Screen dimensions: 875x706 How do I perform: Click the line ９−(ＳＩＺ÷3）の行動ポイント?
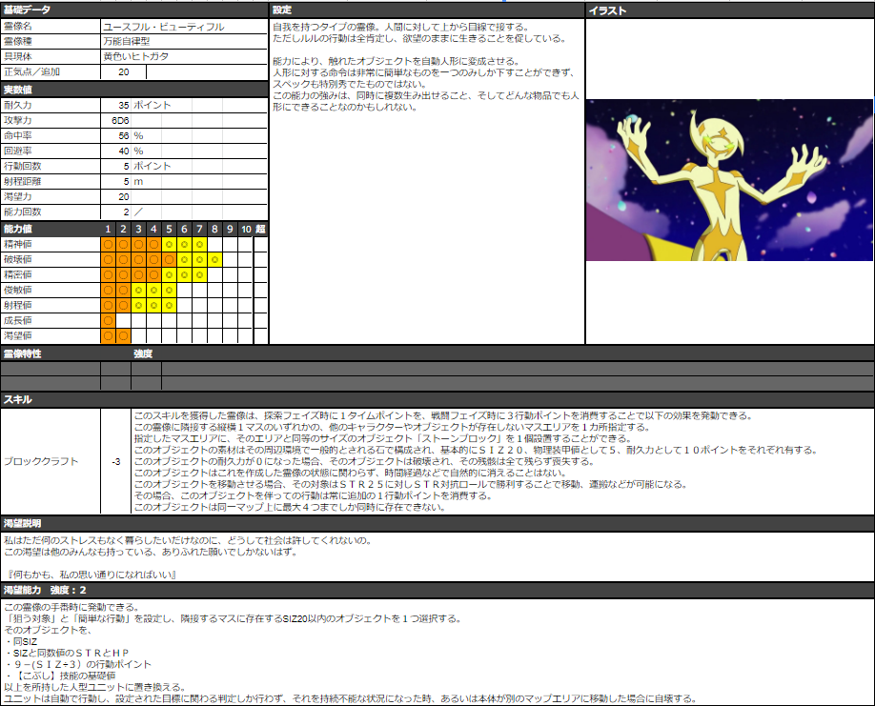[x=78, y=664]
